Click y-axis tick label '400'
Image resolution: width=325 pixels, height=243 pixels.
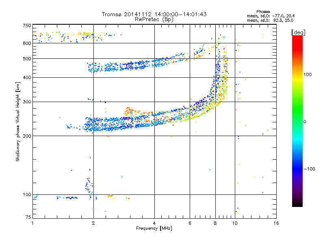pos(27,77)
